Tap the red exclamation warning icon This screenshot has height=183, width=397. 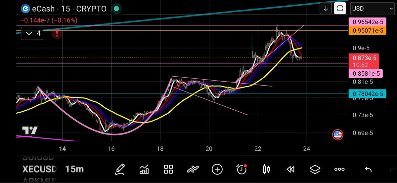point(57,33)
